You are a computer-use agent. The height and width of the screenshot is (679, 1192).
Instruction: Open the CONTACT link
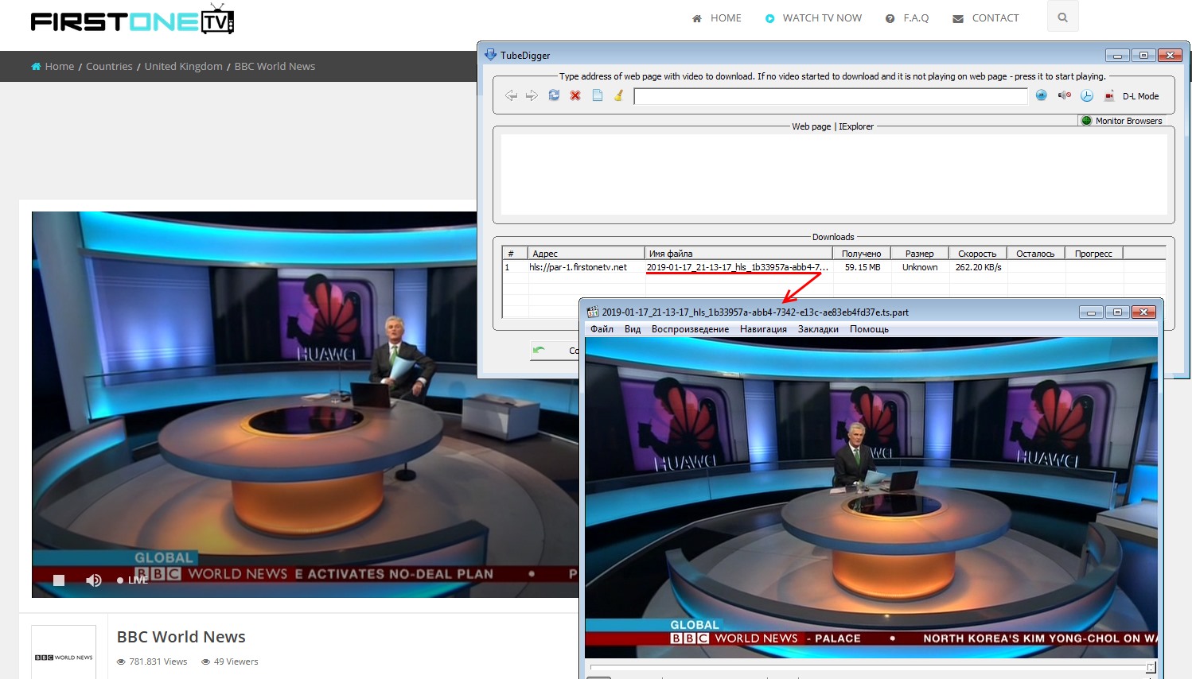(986, 17)
